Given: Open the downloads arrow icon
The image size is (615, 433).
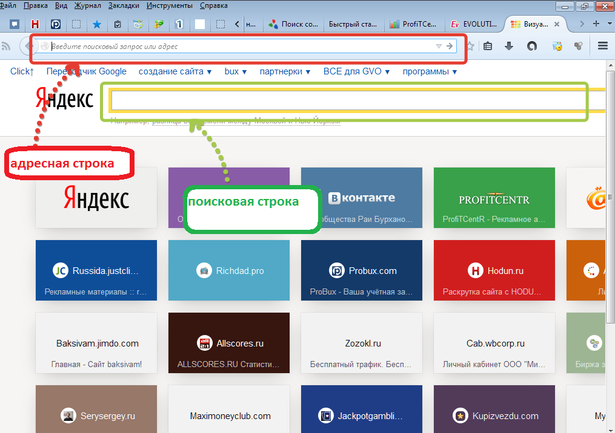Looking at the screenshot, I should point(509,46).
